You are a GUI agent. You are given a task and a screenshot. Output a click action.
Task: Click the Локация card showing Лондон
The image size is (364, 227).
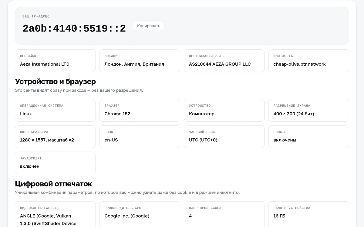(140, 61)
